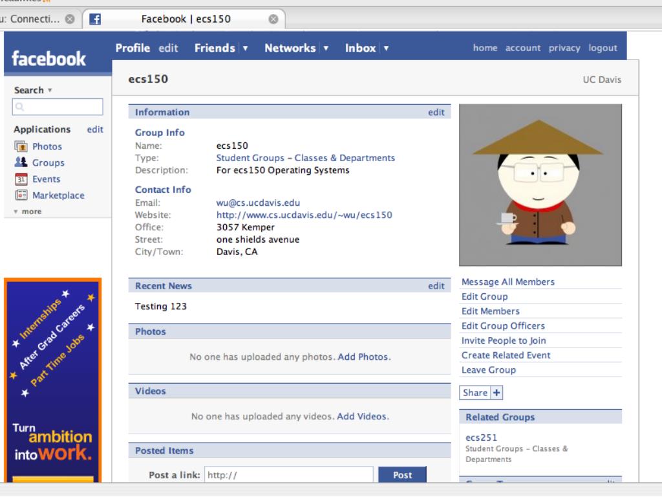Click the wu@cs.ucdavis.edu email link
Viewport: 662px width, 497px height.
[258, 203]
